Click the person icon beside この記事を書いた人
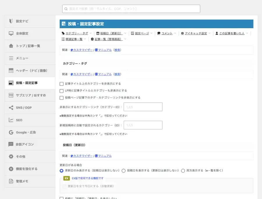Screen dimensions: 262x199 (217, 33)
